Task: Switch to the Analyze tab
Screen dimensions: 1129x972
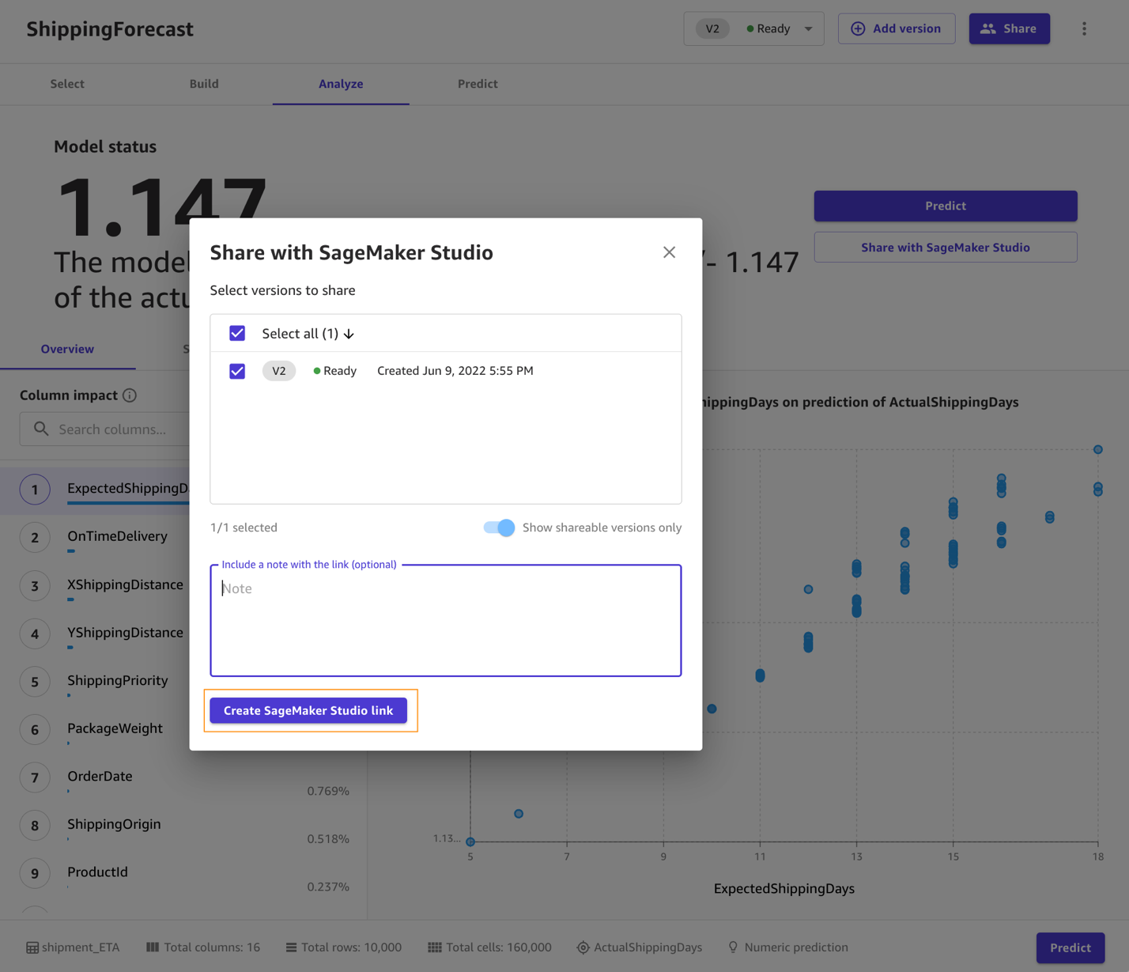Action: 341,84
